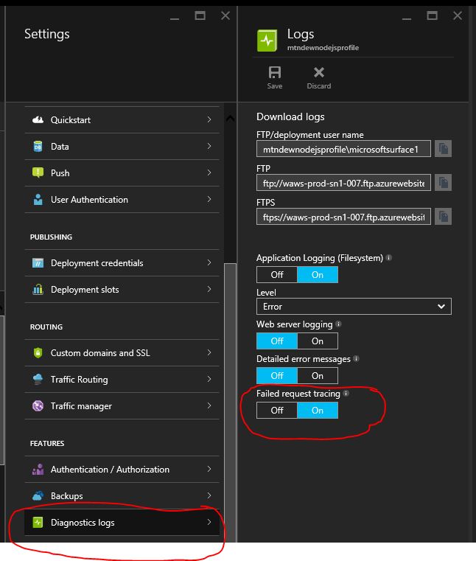Image resolution: width=476 pixels, height=561 pixels.
Task: Open the Traffic manager item
Action: (x=122, y=405)
